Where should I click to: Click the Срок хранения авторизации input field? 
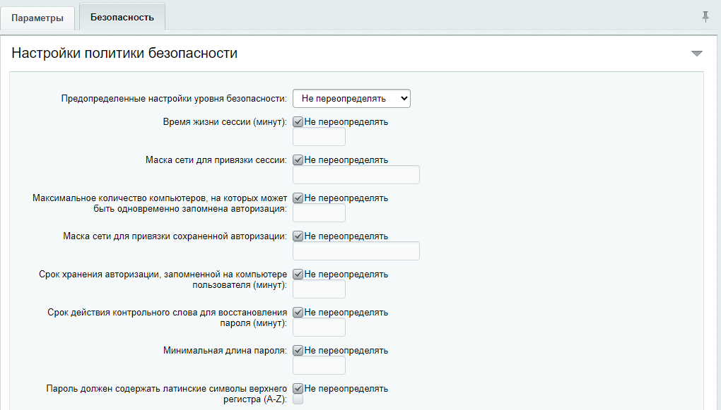(x=319, y=289)
